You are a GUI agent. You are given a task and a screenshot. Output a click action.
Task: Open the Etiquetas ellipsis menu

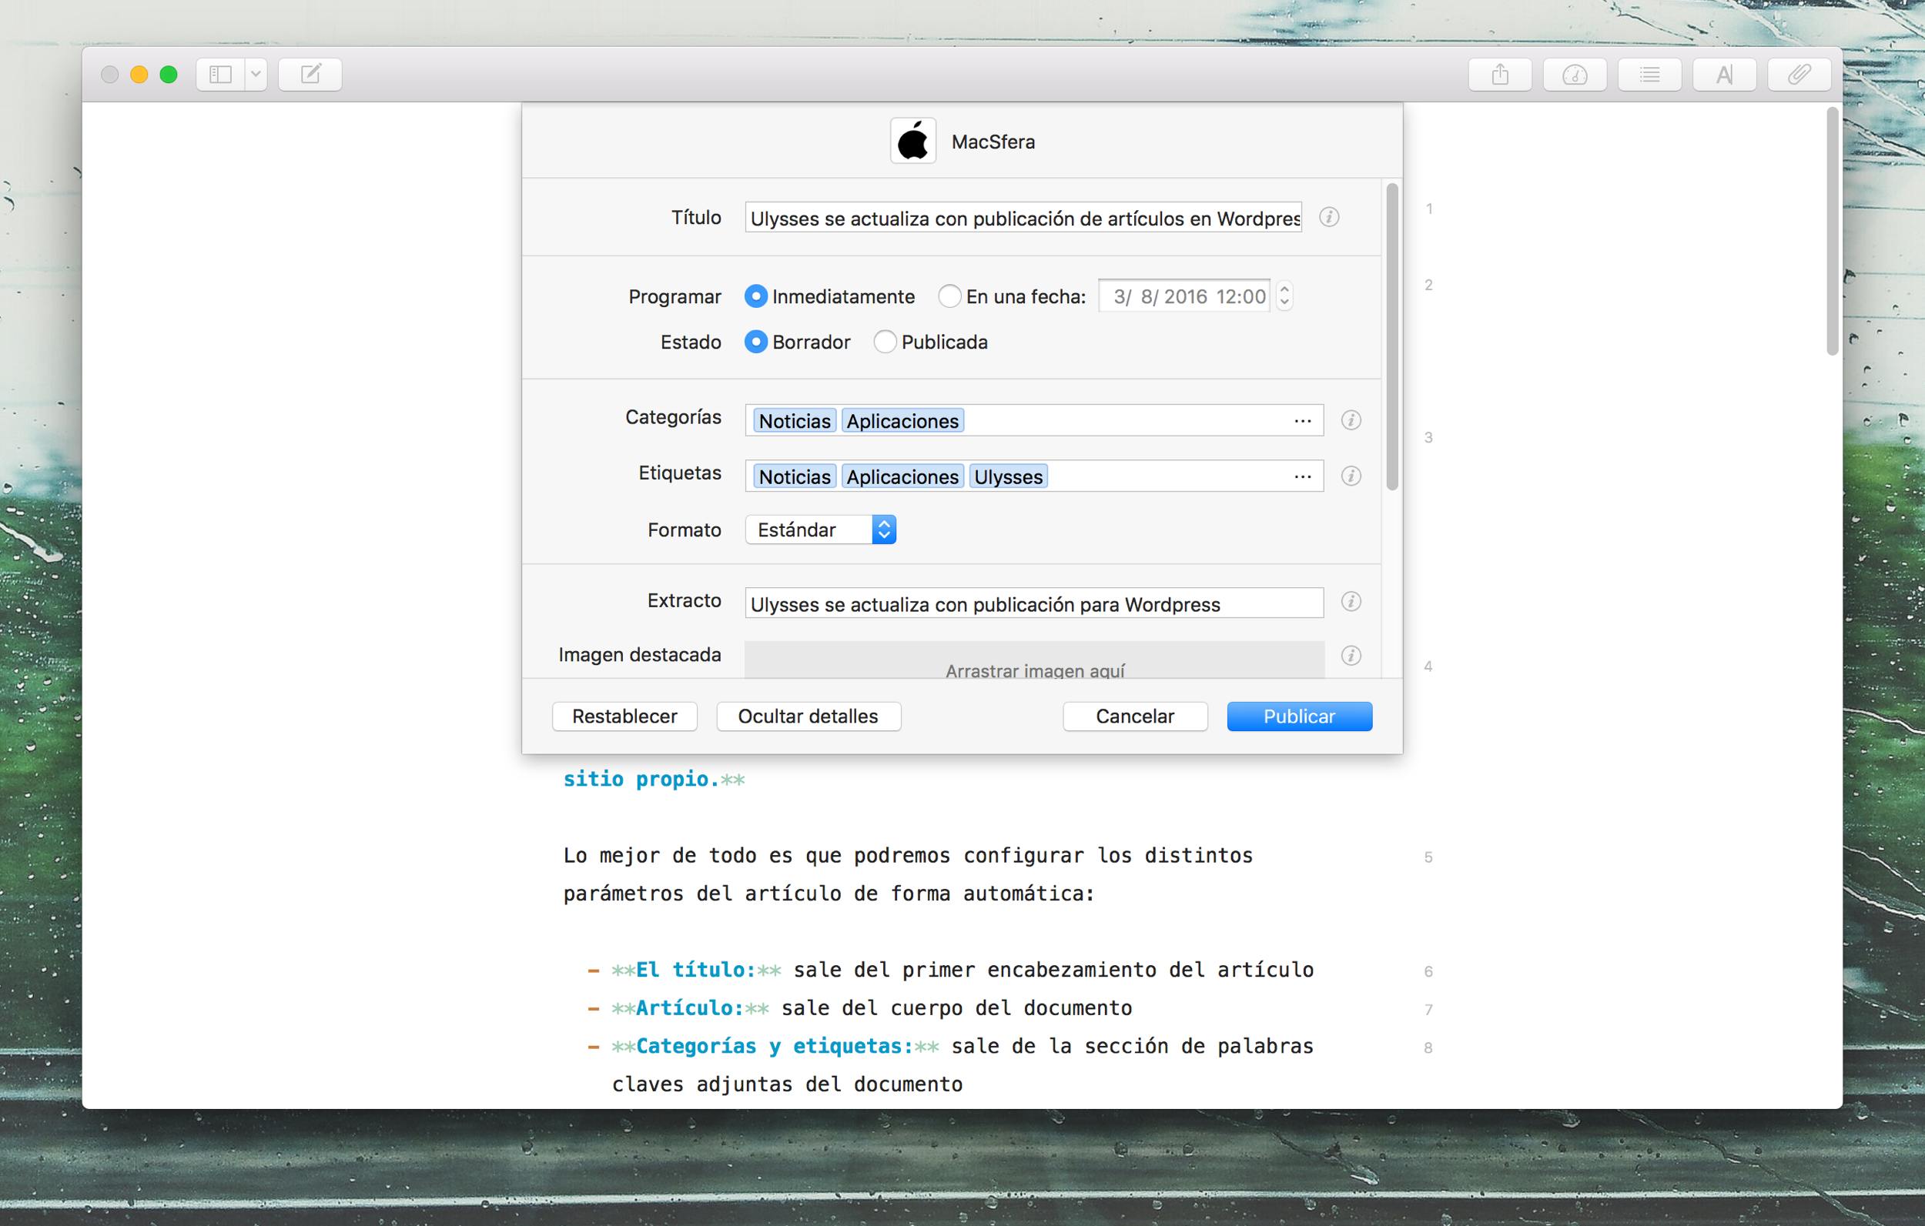pyautogui.click(x=1302, y=477)
